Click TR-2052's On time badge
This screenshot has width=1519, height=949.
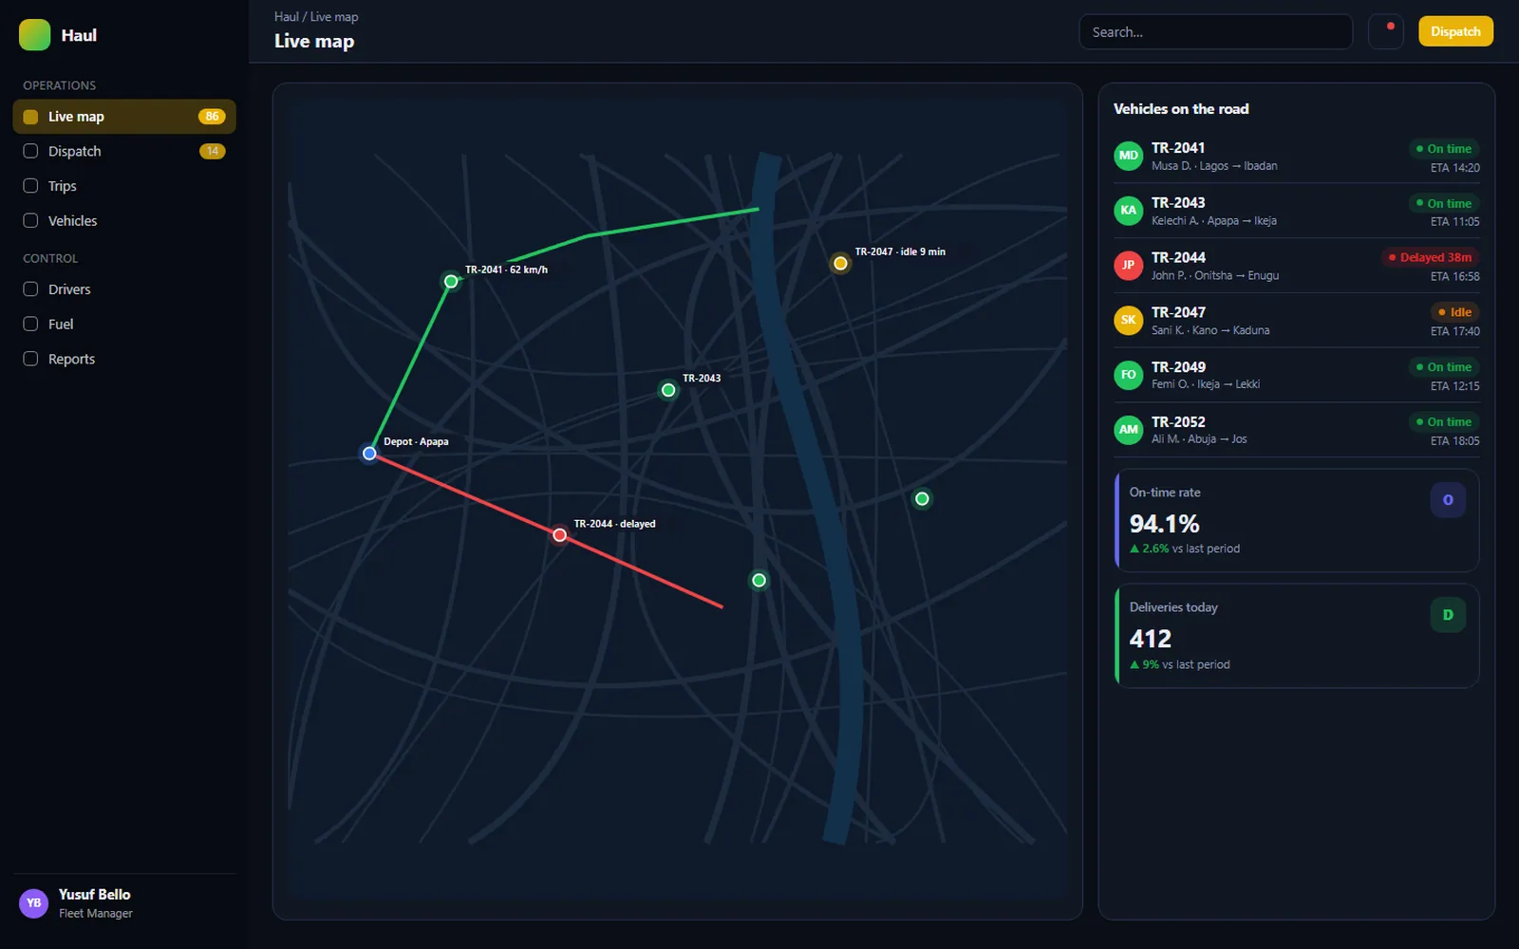(x=1444, y=422)
